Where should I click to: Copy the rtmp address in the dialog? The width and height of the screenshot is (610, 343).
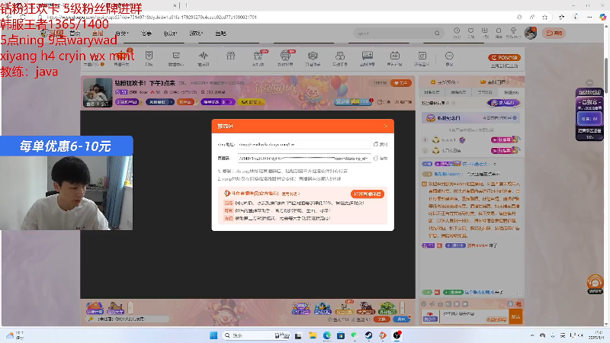(380, 144)
